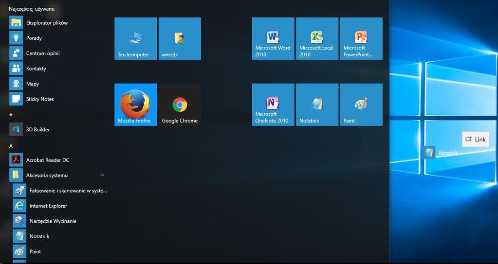This screenshot has height=264, width=498.
Task: Launch the Microsoft Word 2010 tile
Action: tap(273, 38)
